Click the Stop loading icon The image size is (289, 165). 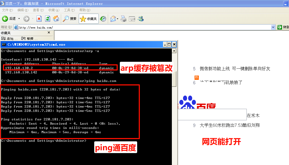tap(39, 19)
